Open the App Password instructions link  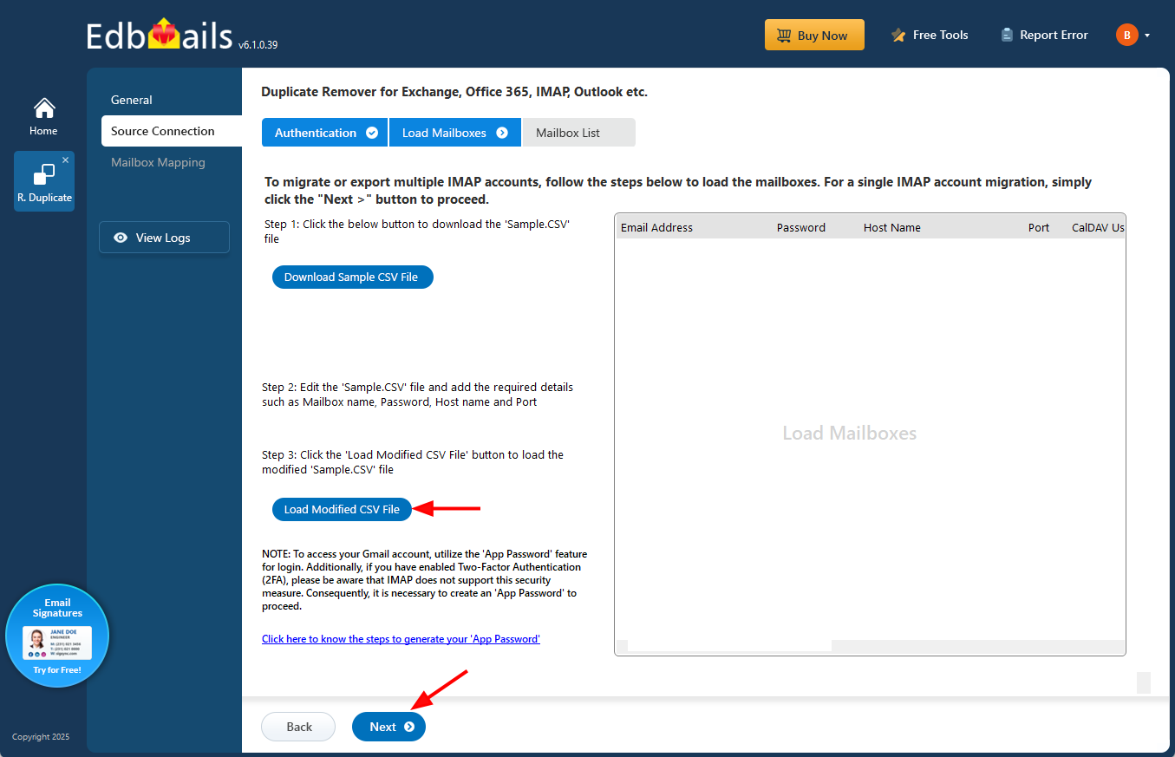(x=401, y=638)
